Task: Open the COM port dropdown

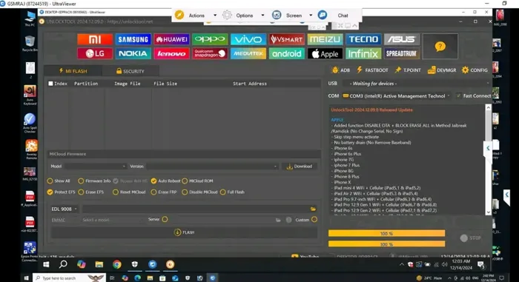Action: point(396,96)
